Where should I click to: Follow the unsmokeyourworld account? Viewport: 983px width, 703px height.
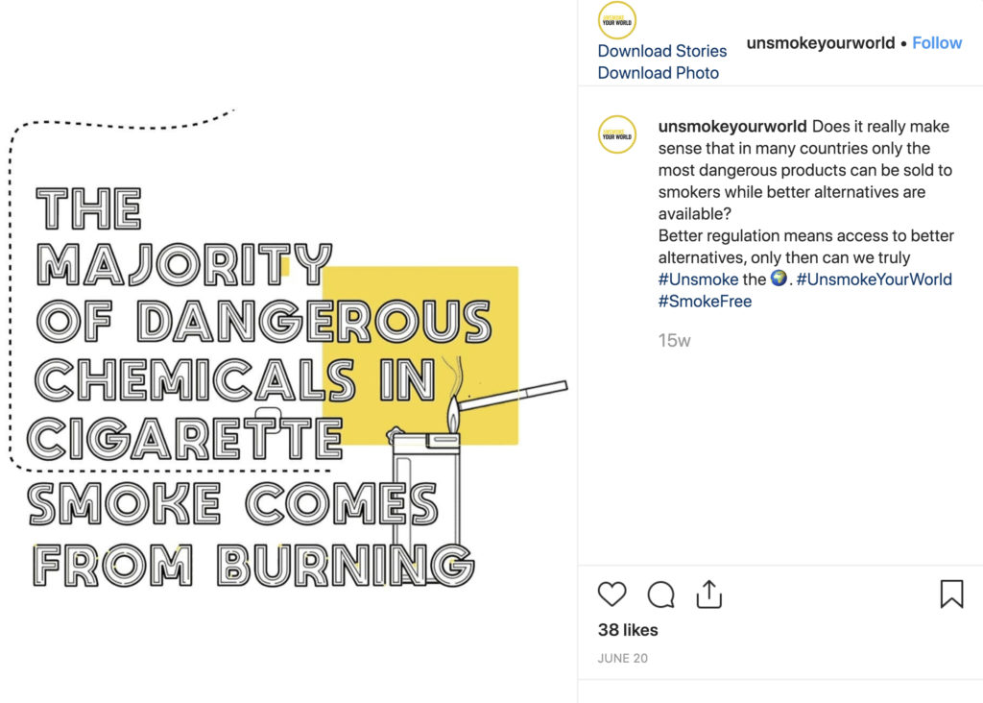click(x=937, y=42)
